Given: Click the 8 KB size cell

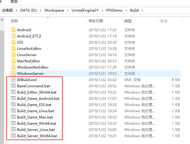Looking at the screenshot, I should point(176,80).
